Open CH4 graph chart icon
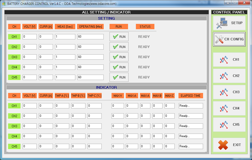 pyautogui.click(x=224, y=108)
